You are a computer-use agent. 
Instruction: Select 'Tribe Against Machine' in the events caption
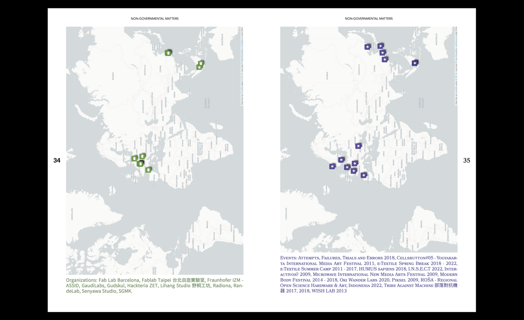(x=408, y=285)
